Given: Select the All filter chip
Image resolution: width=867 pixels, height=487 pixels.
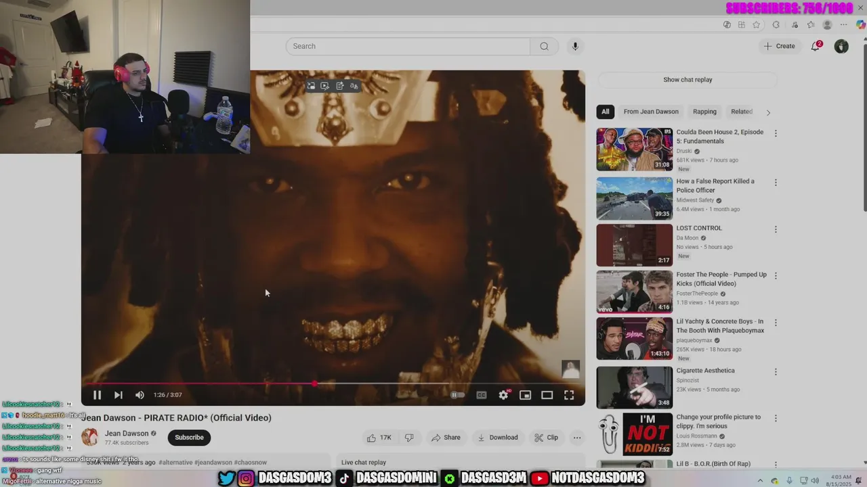Looking at the screenshot, I should pos(605,112).
